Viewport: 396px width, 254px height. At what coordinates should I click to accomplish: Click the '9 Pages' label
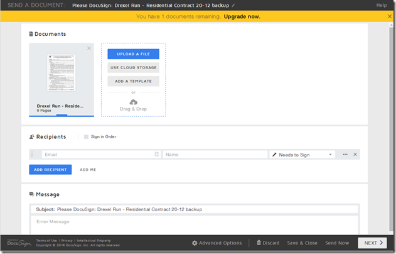pyautogui.click(x=44, y=111)
